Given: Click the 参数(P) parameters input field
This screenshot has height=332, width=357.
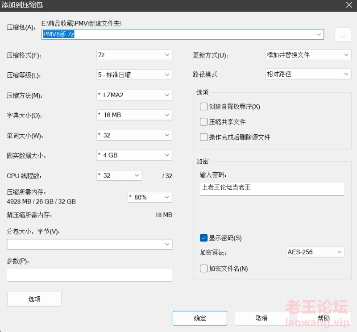Looking at the screenshot, I should 90,275.
